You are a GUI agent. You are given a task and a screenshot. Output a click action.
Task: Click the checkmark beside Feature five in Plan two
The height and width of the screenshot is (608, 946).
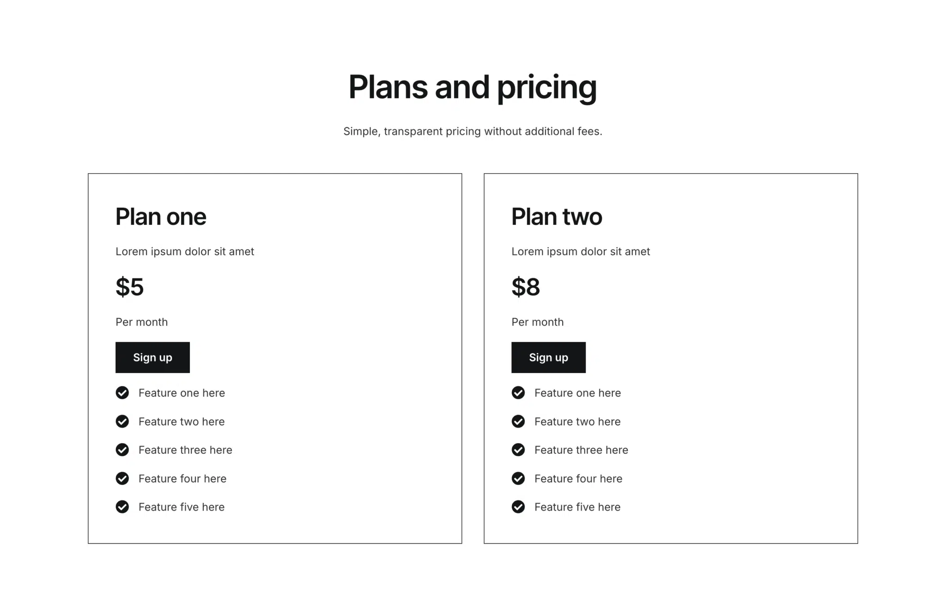click(518, 507)
